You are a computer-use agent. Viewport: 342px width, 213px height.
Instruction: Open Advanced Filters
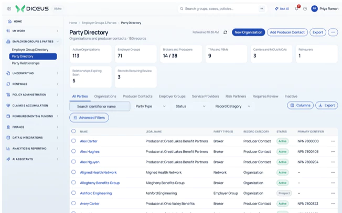pyautogui.click(x=89, y=117)
